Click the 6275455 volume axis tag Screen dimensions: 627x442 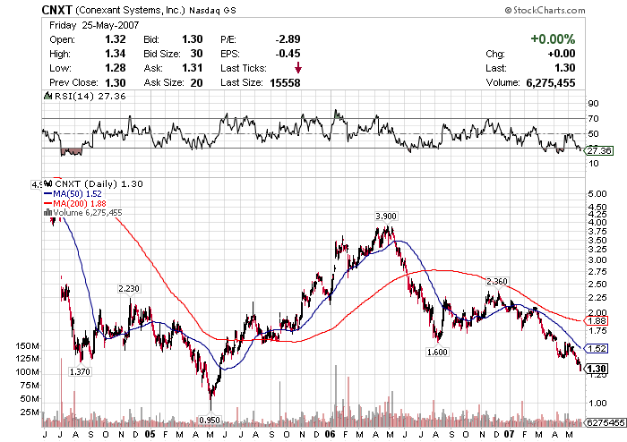pos(605,422)
